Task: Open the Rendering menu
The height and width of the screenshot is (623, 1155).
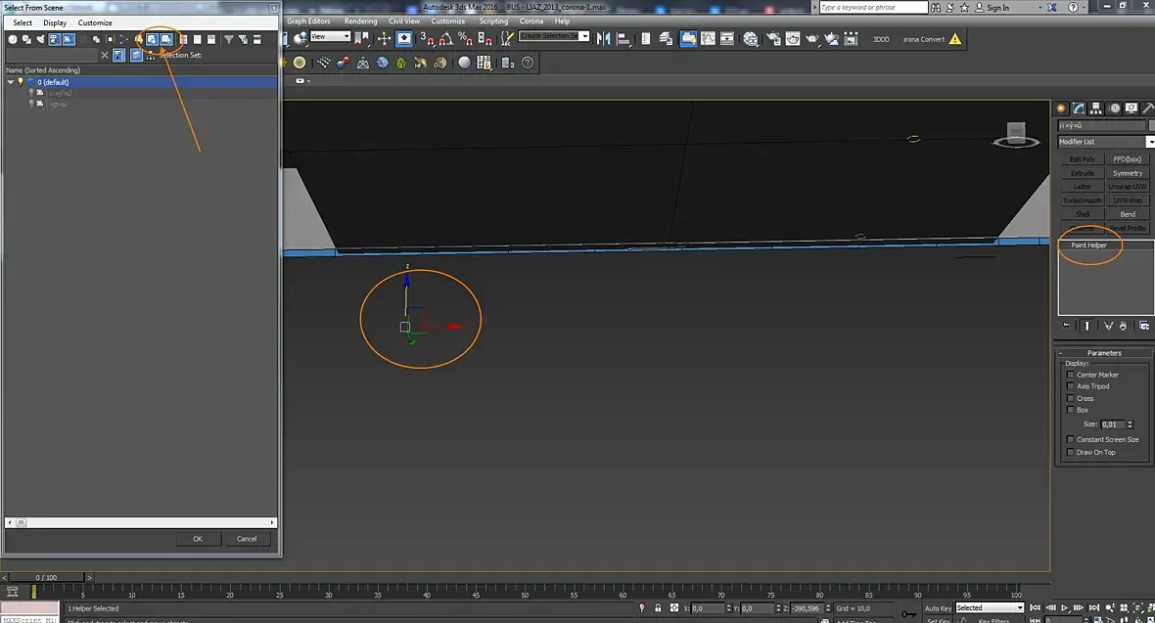Action: [x=360, y=21]
